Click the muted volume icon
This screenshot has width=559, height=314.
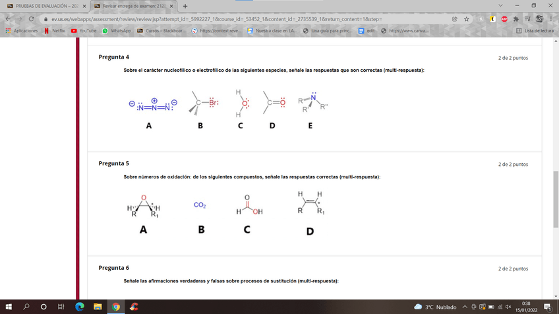pyautogui.click(x=508, y=307)
